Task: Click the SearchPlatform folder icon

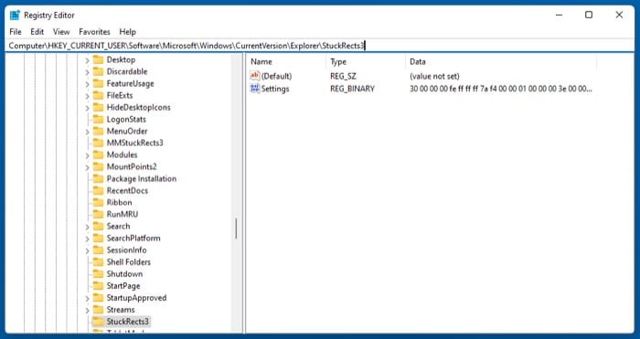Action: click(x=98, y=238)
